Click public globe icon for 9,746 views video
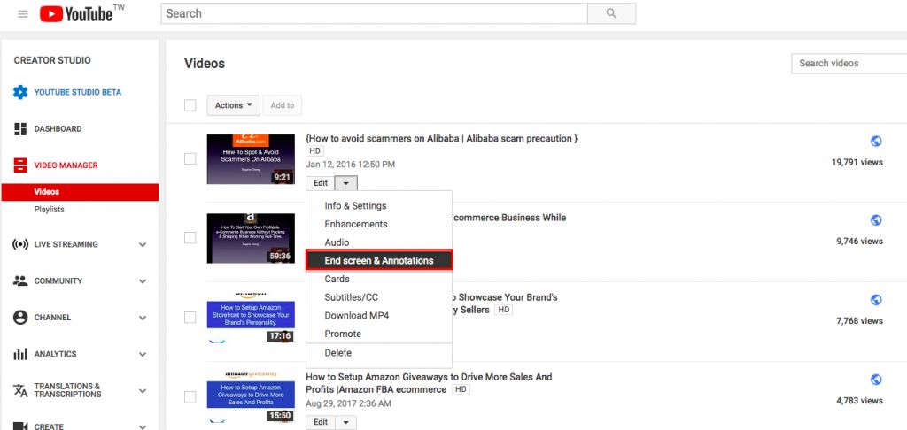Screen dimensions: 907x430 pos(876,220)
